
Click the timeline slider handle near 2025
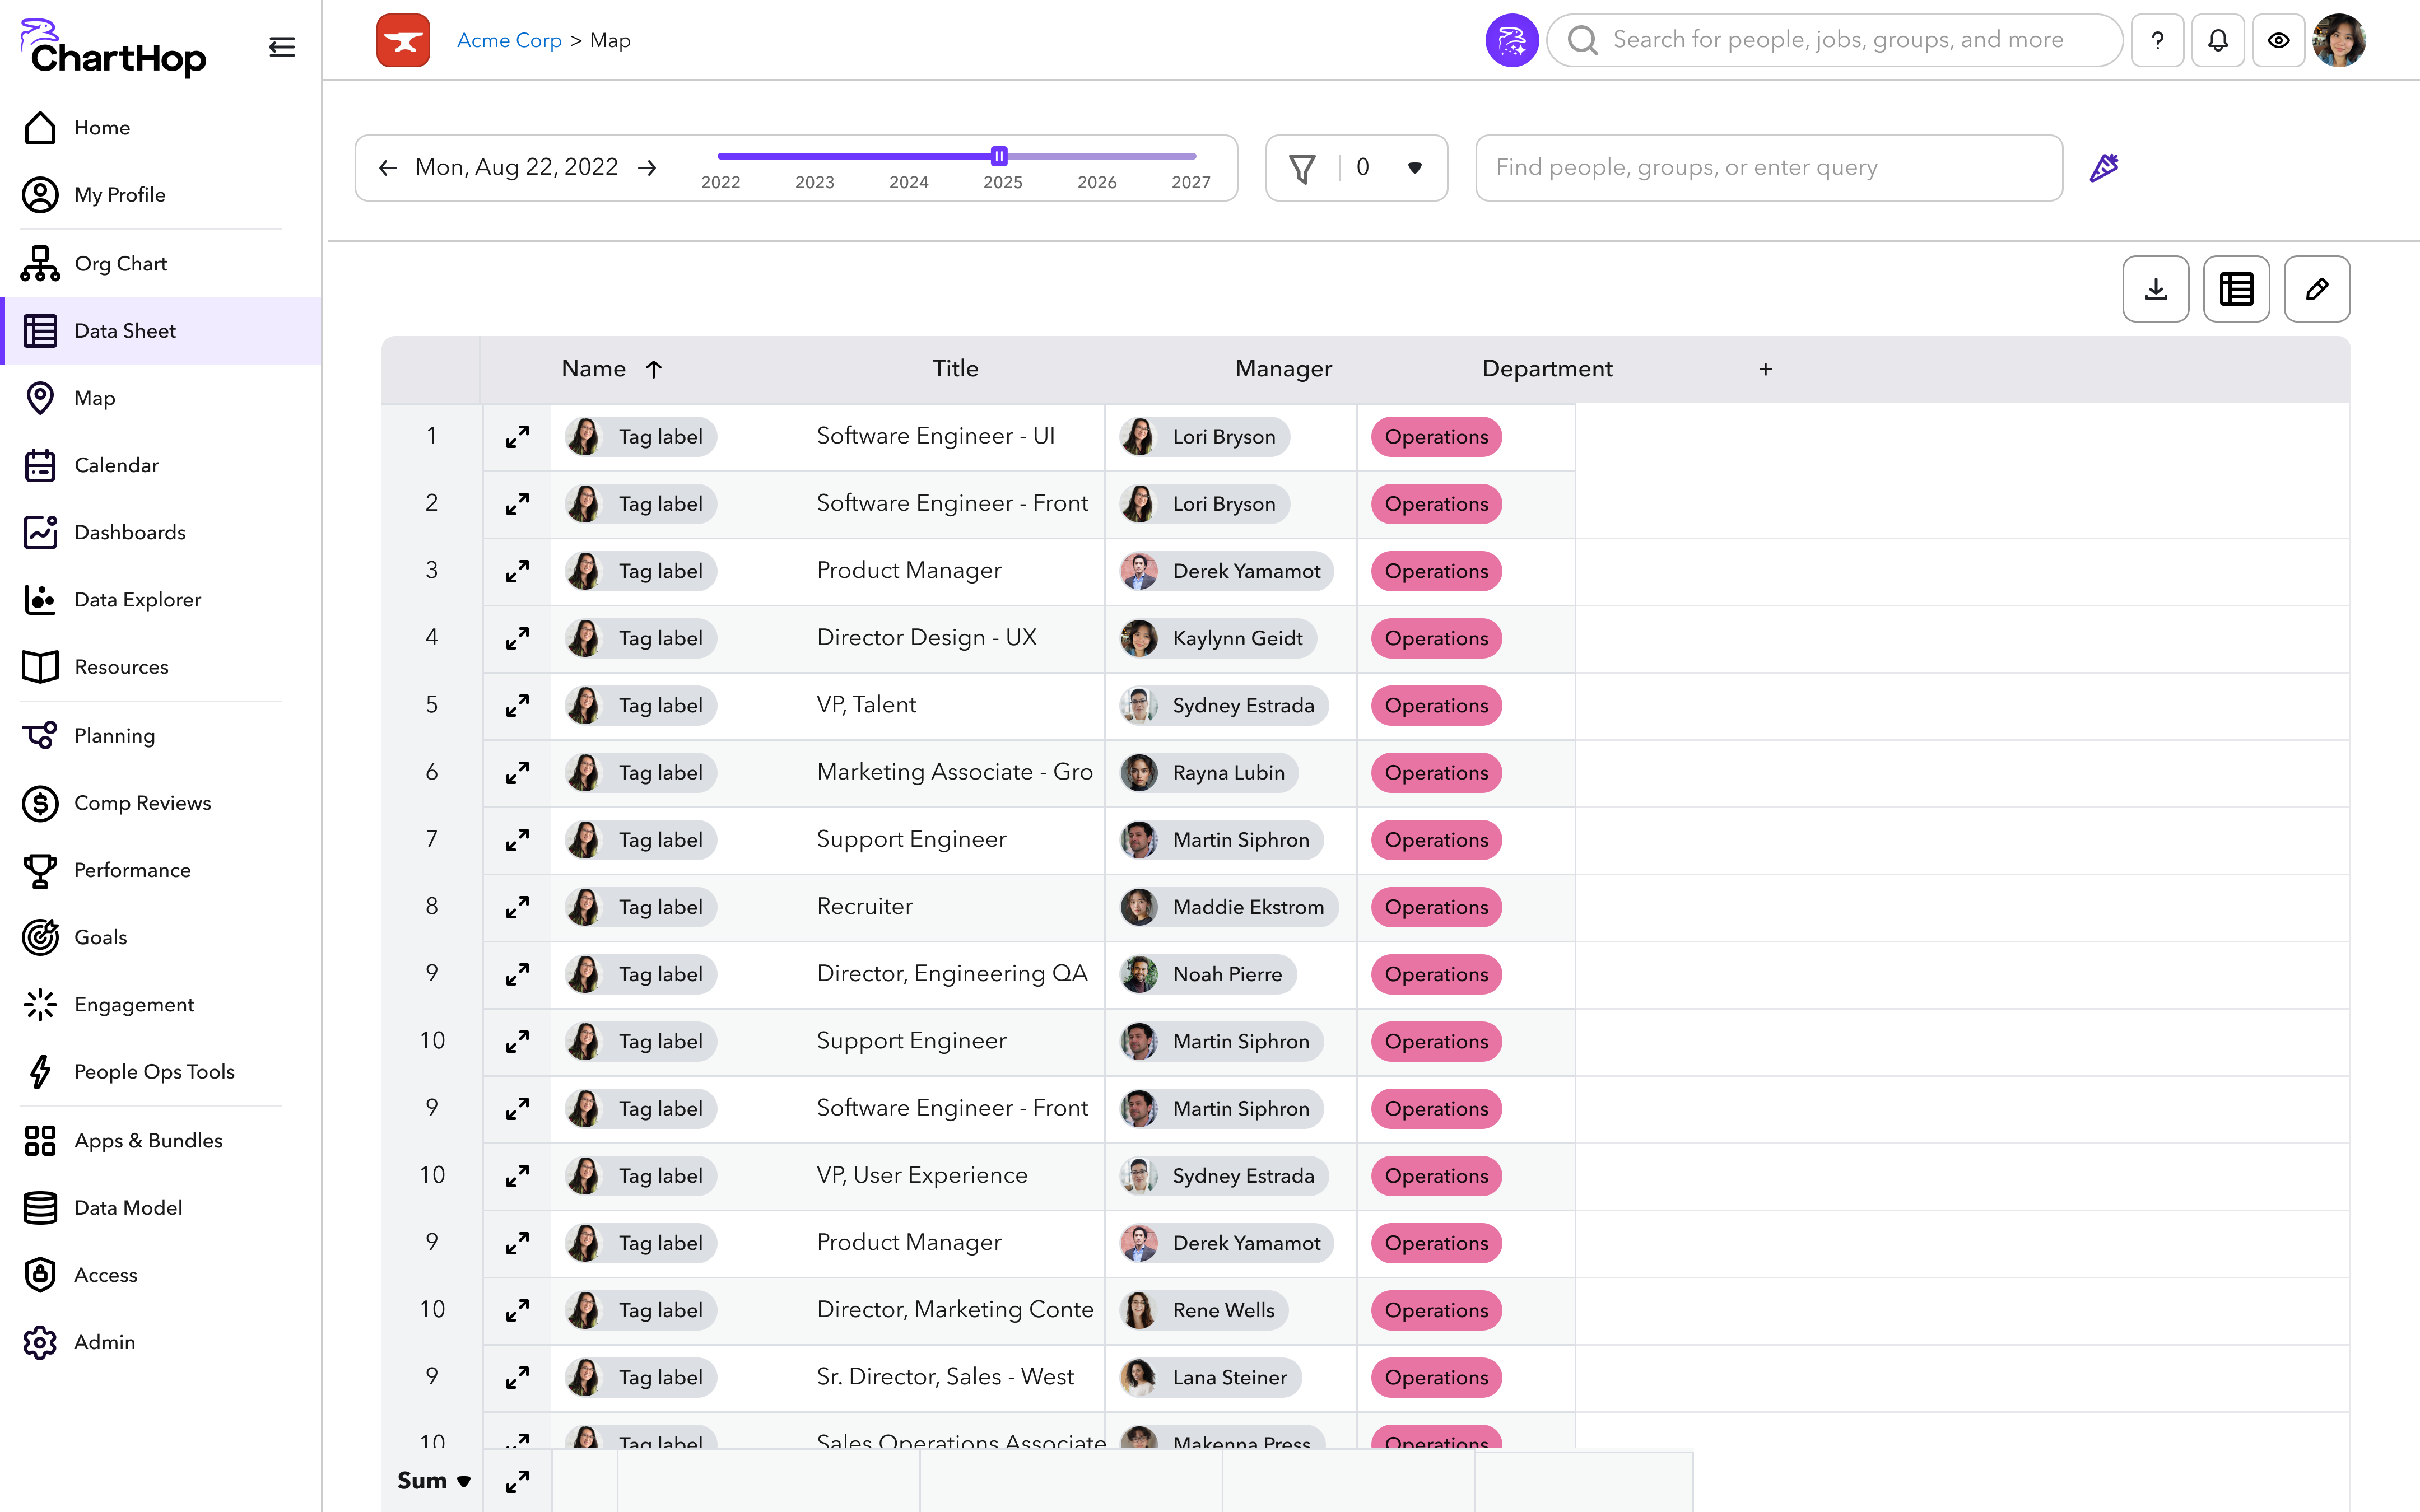click(x=998, y=156)
